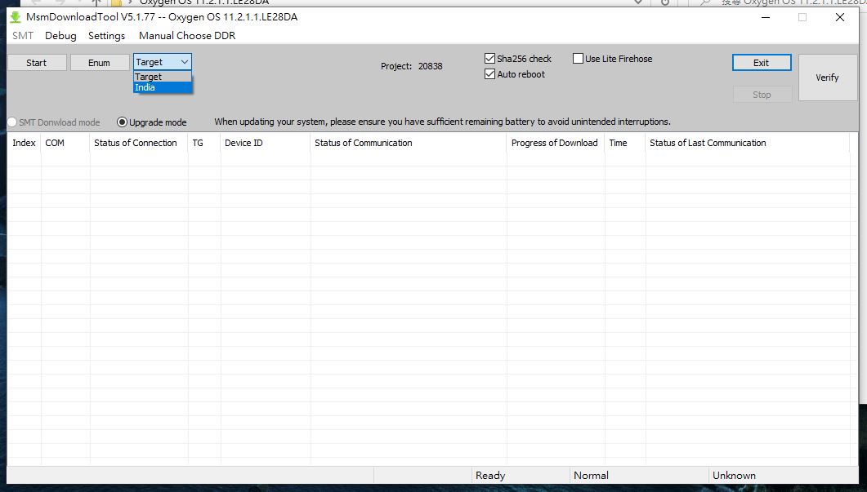867x492 pixels.
Task: Click the Enum button
Action: click(100, 62)
